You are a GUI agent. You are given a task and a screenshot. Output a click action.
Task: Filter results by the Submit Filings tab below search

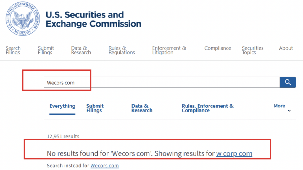click(x=95, y=108)
